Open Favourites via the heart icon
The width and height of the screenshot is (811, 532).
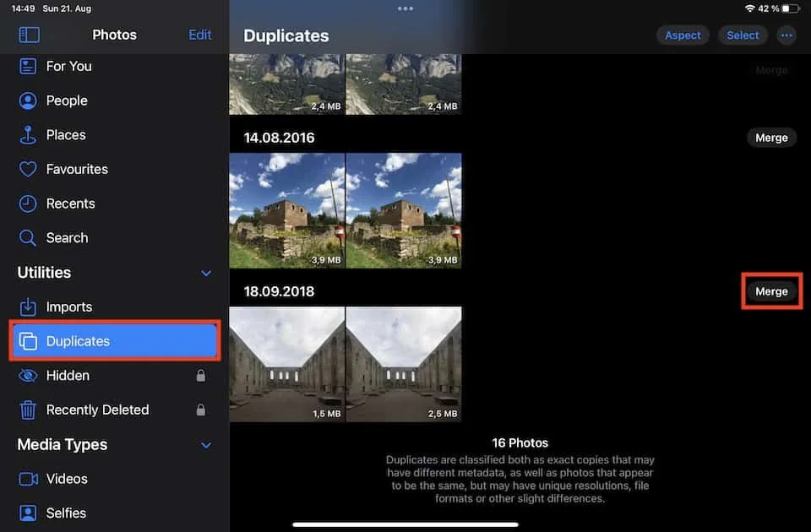pos(25,169)
